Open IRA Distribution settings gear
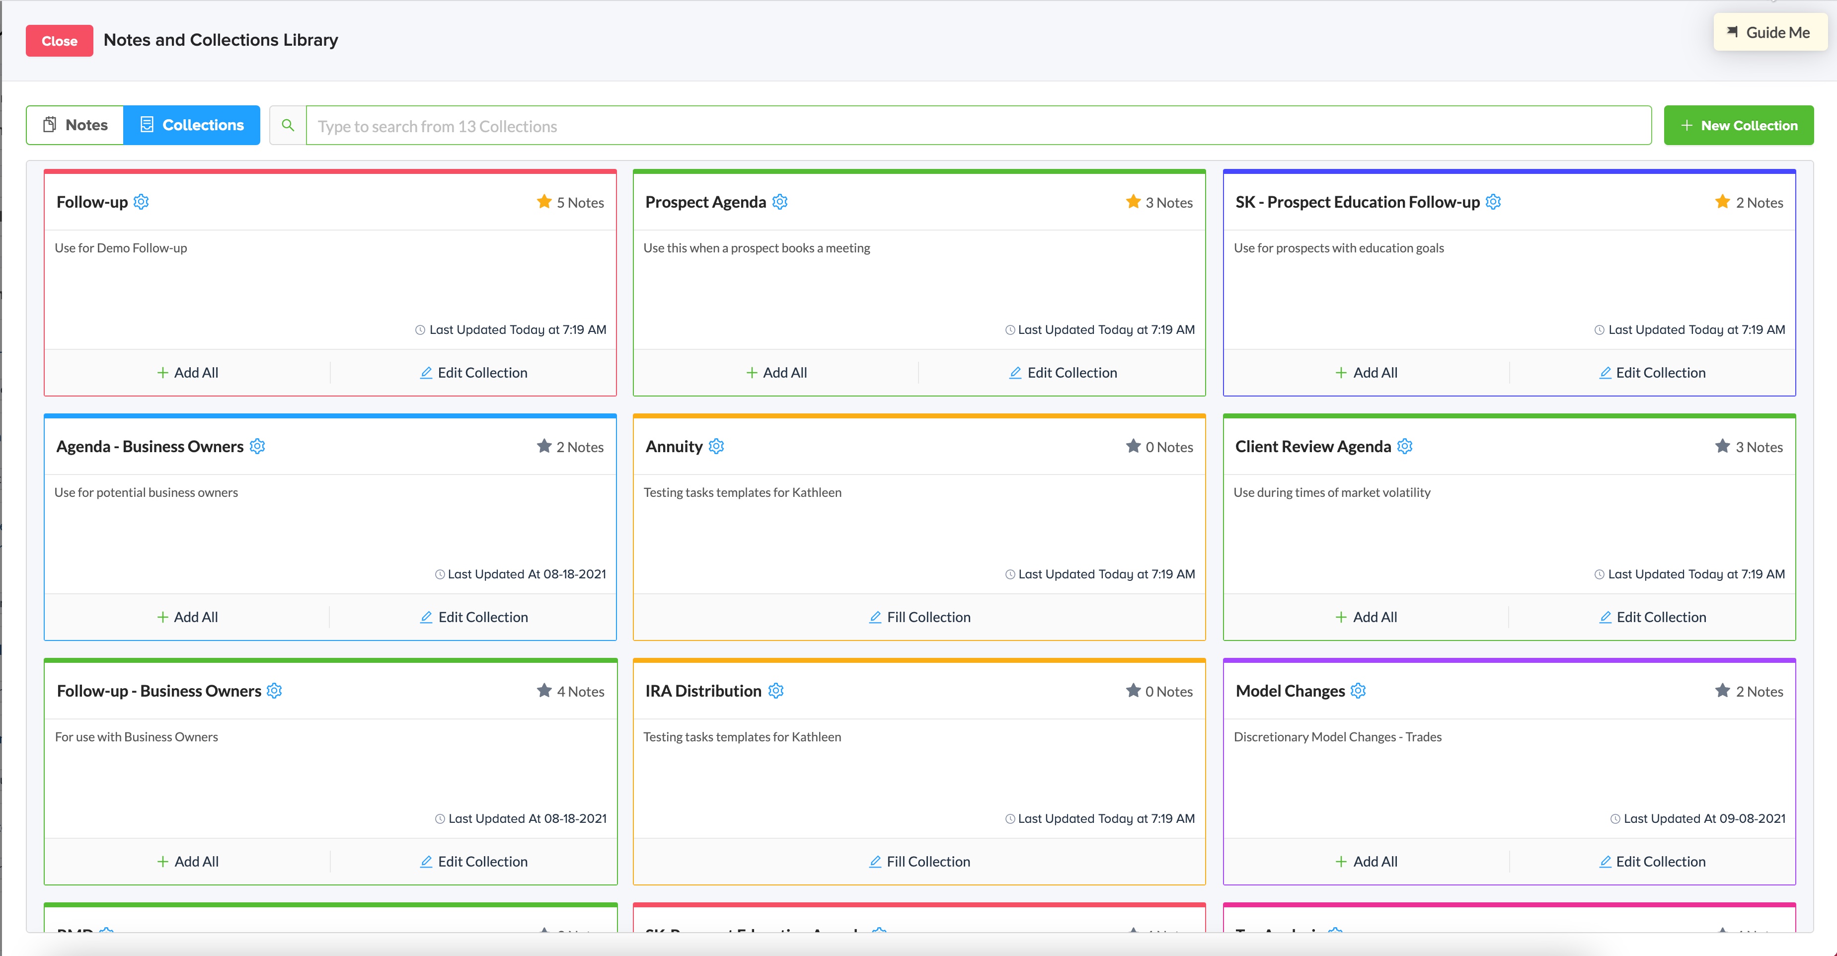 click(x=776, y=691)
